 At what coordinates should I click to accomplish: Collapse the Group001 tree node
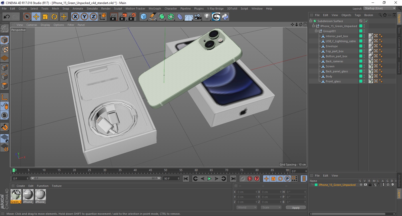[316, 31]
